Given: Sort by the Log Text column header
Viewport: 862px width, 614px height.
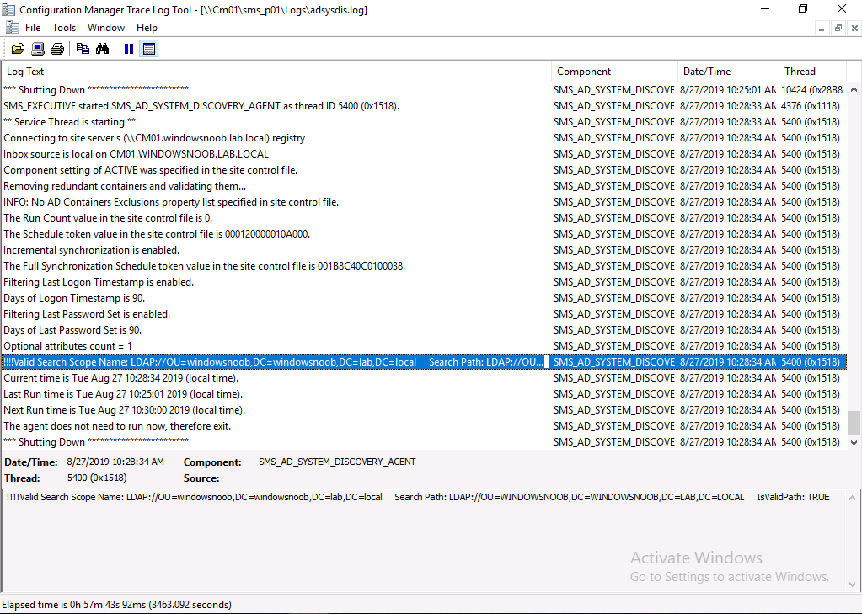Looking at the screenshot, I should click(x=276, y=72).
